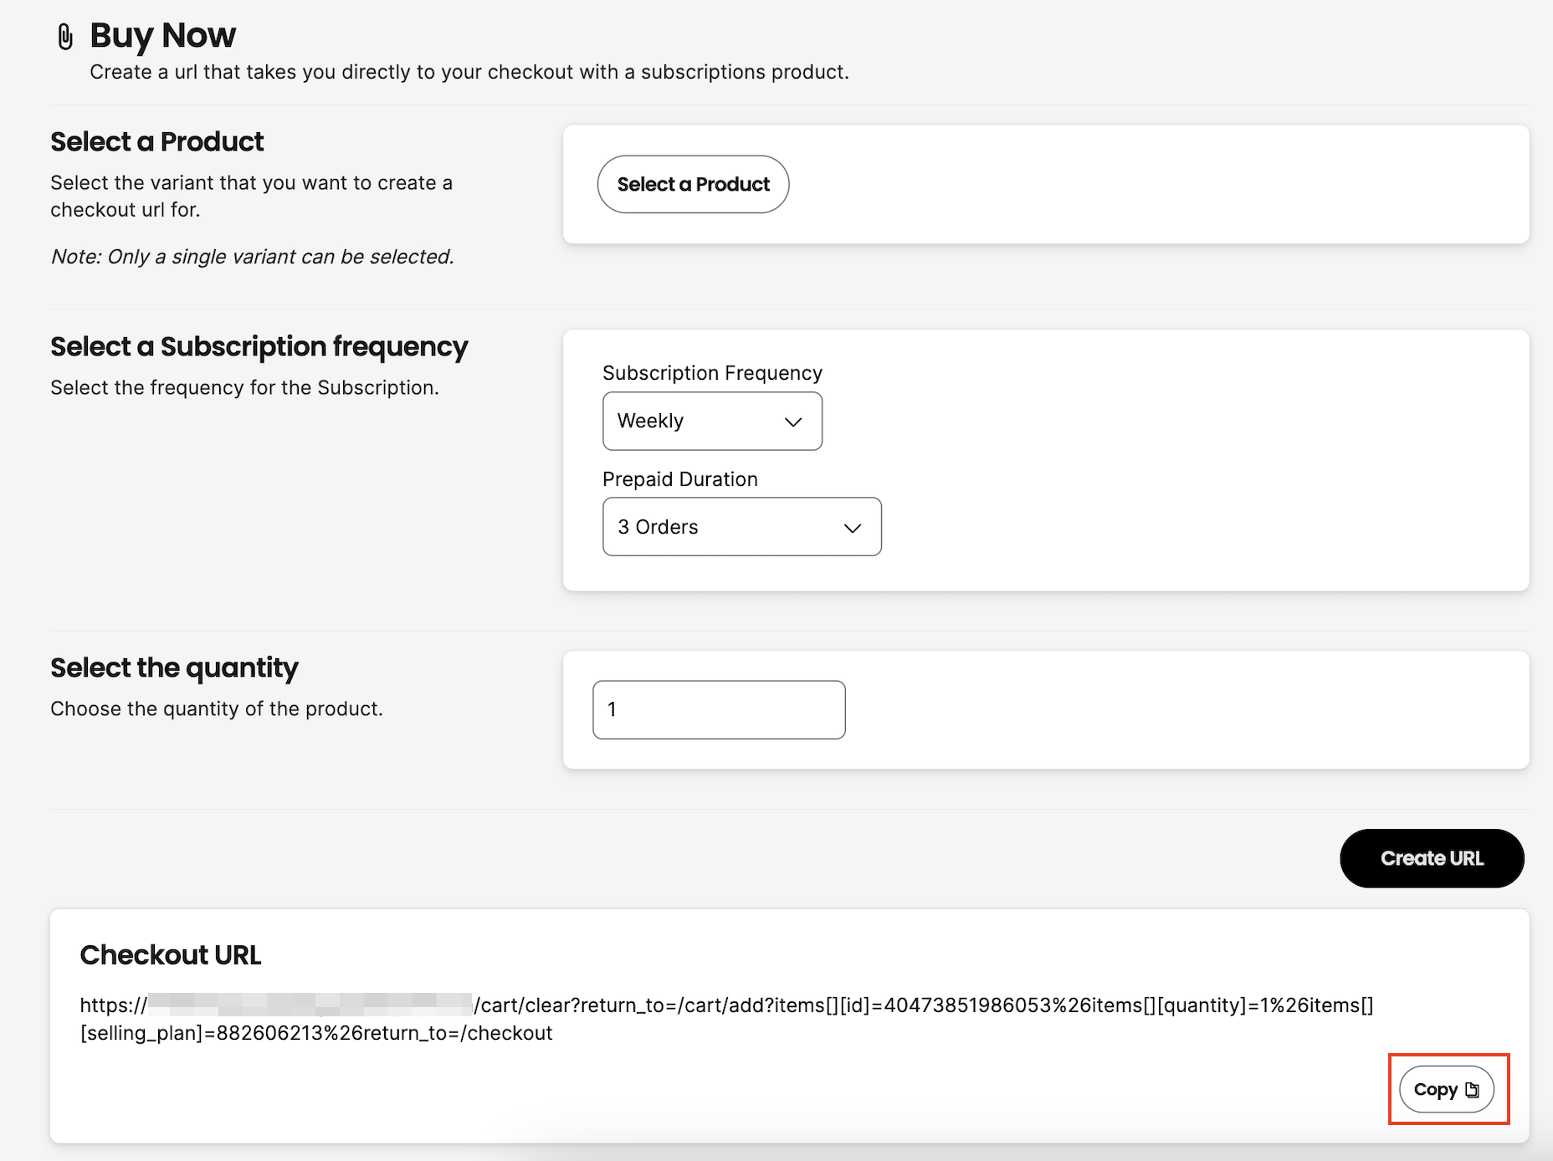Open the Select a Product picker button
Screen dimensions: 1553x1161
pos(693,184)
